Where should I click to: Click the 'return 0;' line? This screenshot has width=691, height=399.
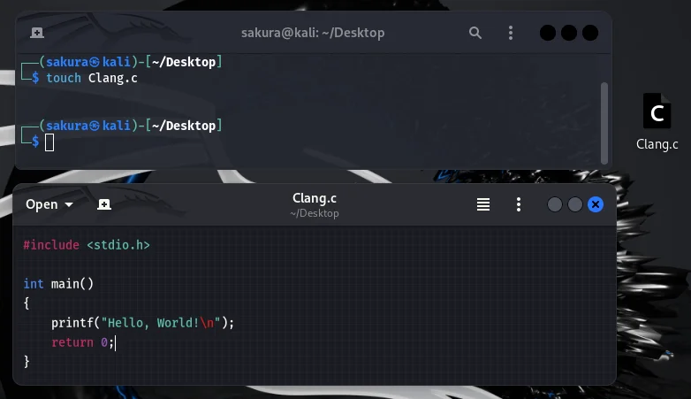tap(82, 342)
